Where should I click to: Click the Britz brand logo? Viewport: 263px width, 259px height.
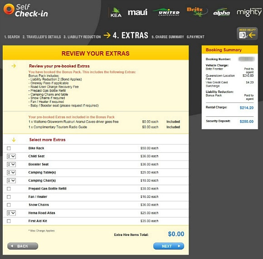(197, 12)
